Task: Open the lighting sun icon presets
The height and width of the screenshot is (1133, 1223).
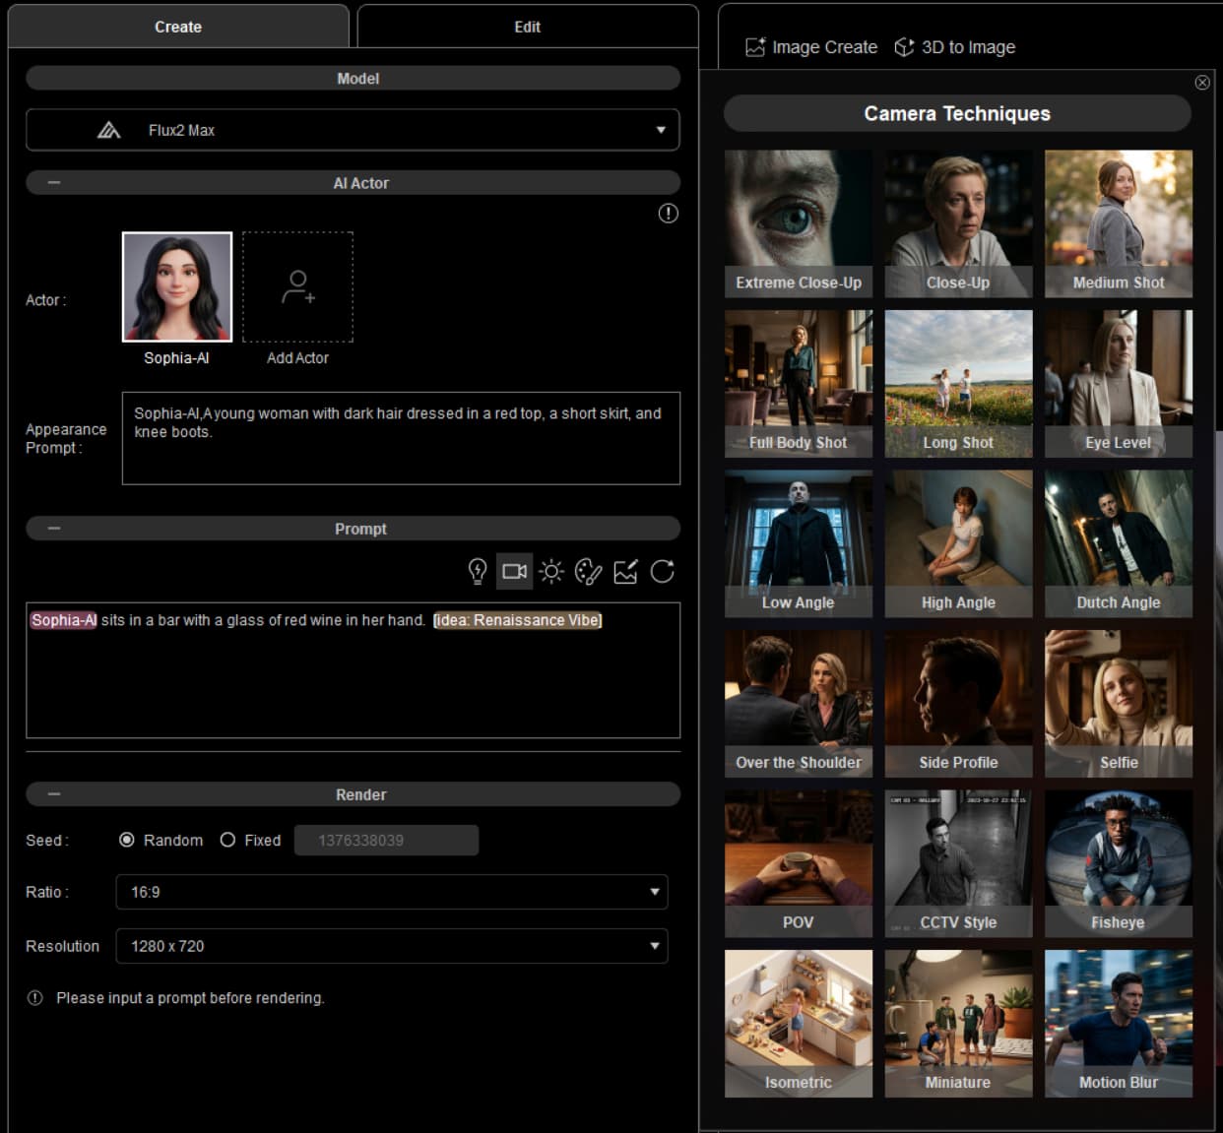Action: click(551, 572)
